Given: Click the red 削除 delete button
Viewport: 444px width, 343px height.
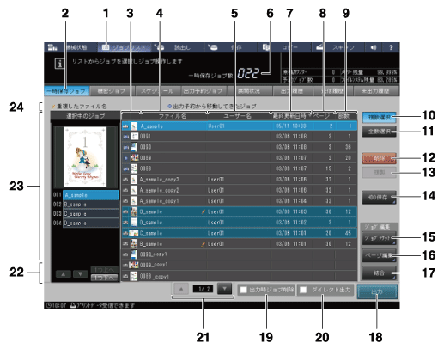Looking at the screenshot, I should coord(379,158).
